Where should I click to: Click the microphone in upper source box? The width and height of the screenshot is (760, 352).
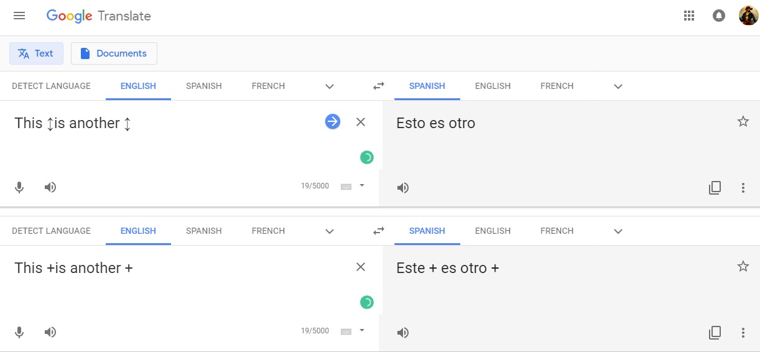pyautogui.click(x=19, y=187)
